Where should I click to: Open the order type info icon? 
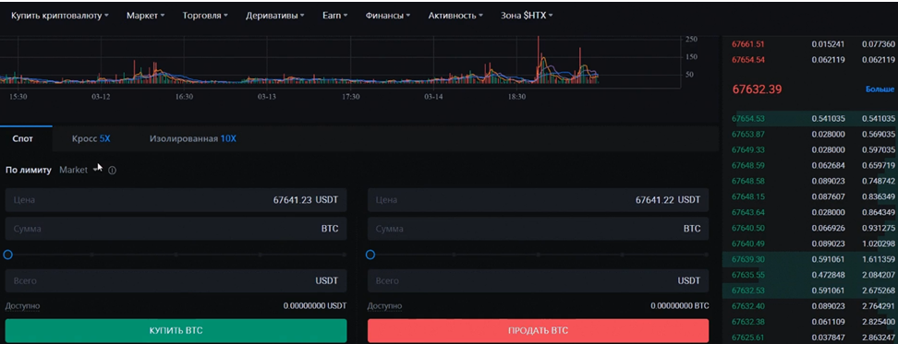tap(113, 171)
